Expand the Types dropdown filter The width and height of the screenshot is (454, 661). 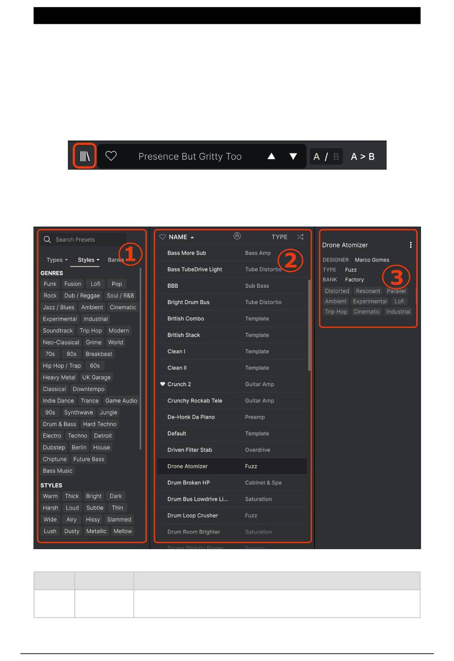click(57, 260)
